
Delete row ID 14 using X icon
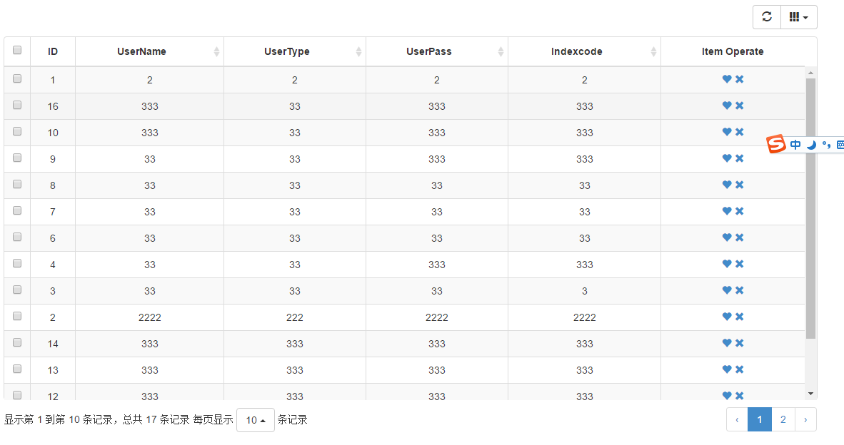coord(740,343)
